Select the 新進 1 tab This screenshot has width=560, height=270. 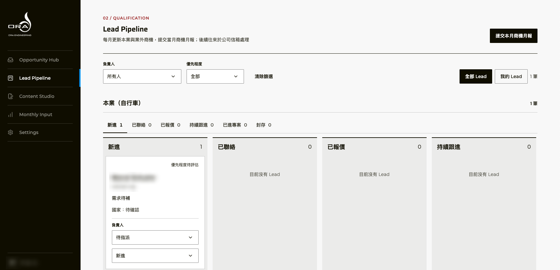click(x=115, y=125)
